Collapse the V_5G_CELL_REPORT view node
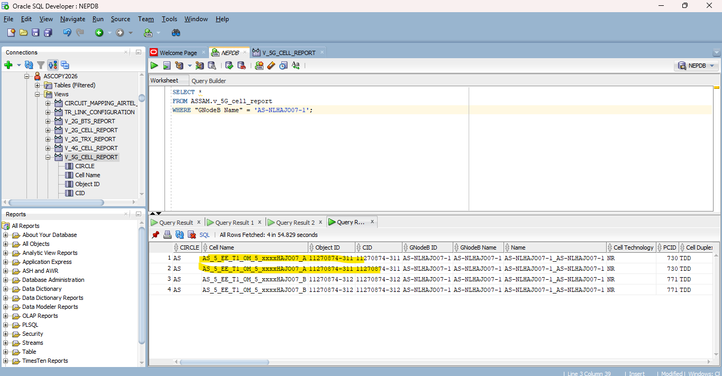This screenshot has width=722, height=376. (48, 157)
